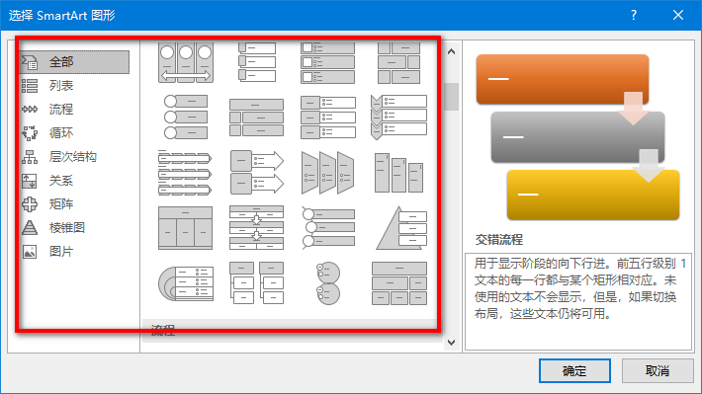
Task: Open help with the question mark
Action: tap(634, 15)
